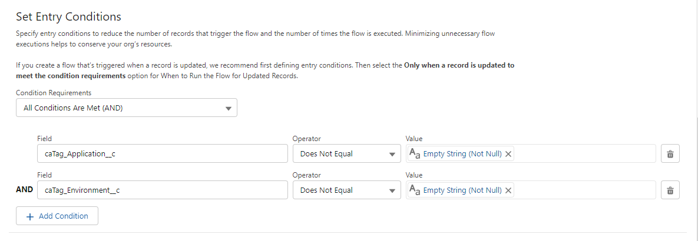Click the caTag_Environment__c Field input
This screenshot has height=241, width=698.
(x=163, y=190)
